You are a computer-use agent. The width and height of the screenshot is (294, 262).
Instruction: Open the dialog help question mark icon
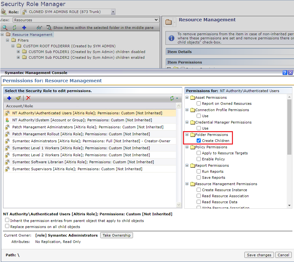tap(285, 73)
